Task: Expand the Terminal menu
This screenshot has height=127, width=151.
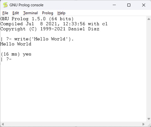Action: (30, 13)
